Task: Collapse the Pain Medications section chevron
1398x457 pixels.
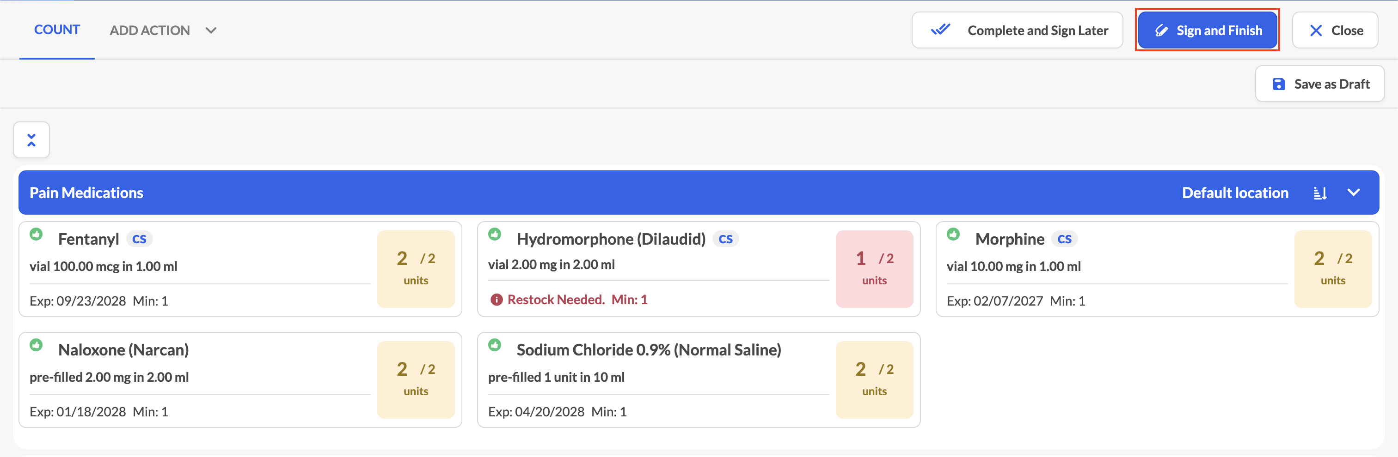Action: pyautogui.click(x=1354, y=192)
